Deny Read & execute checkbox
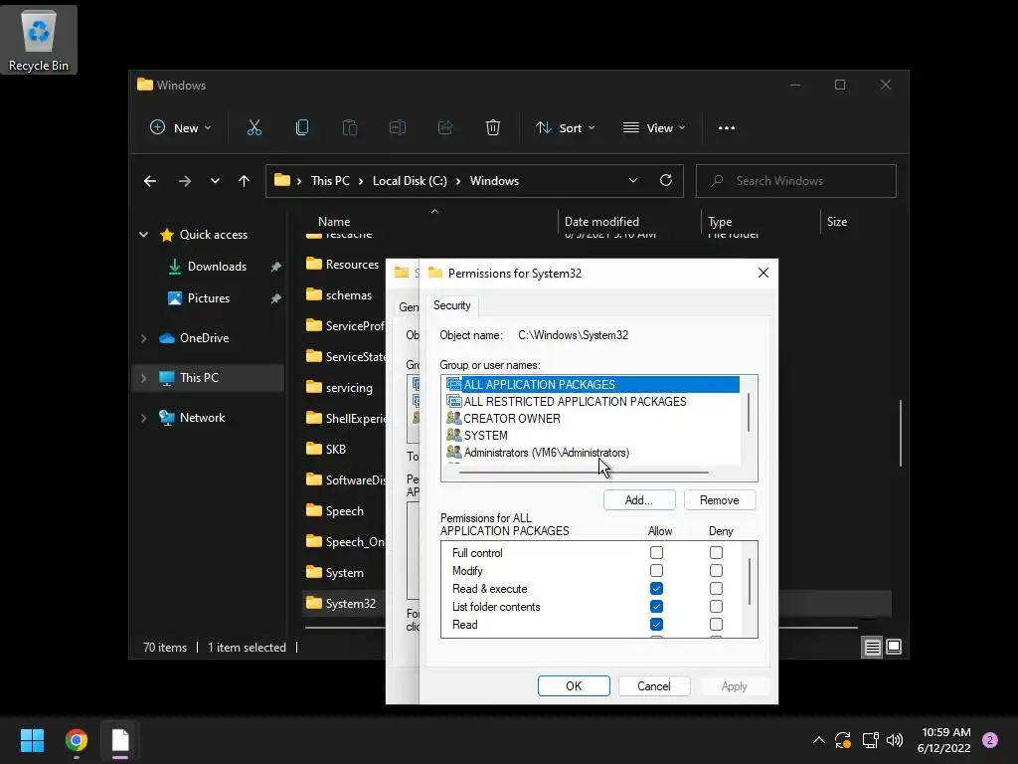Viewport: 1018px width, 764px height. (x=716, y=589)
